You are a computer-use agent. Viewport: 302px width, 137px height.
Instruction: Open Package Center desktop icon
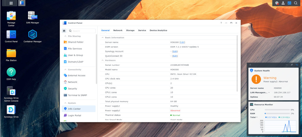click(x=11, y=19)
